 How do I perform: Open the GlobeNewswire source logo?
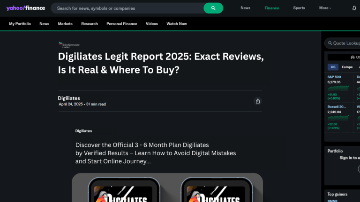69,45
